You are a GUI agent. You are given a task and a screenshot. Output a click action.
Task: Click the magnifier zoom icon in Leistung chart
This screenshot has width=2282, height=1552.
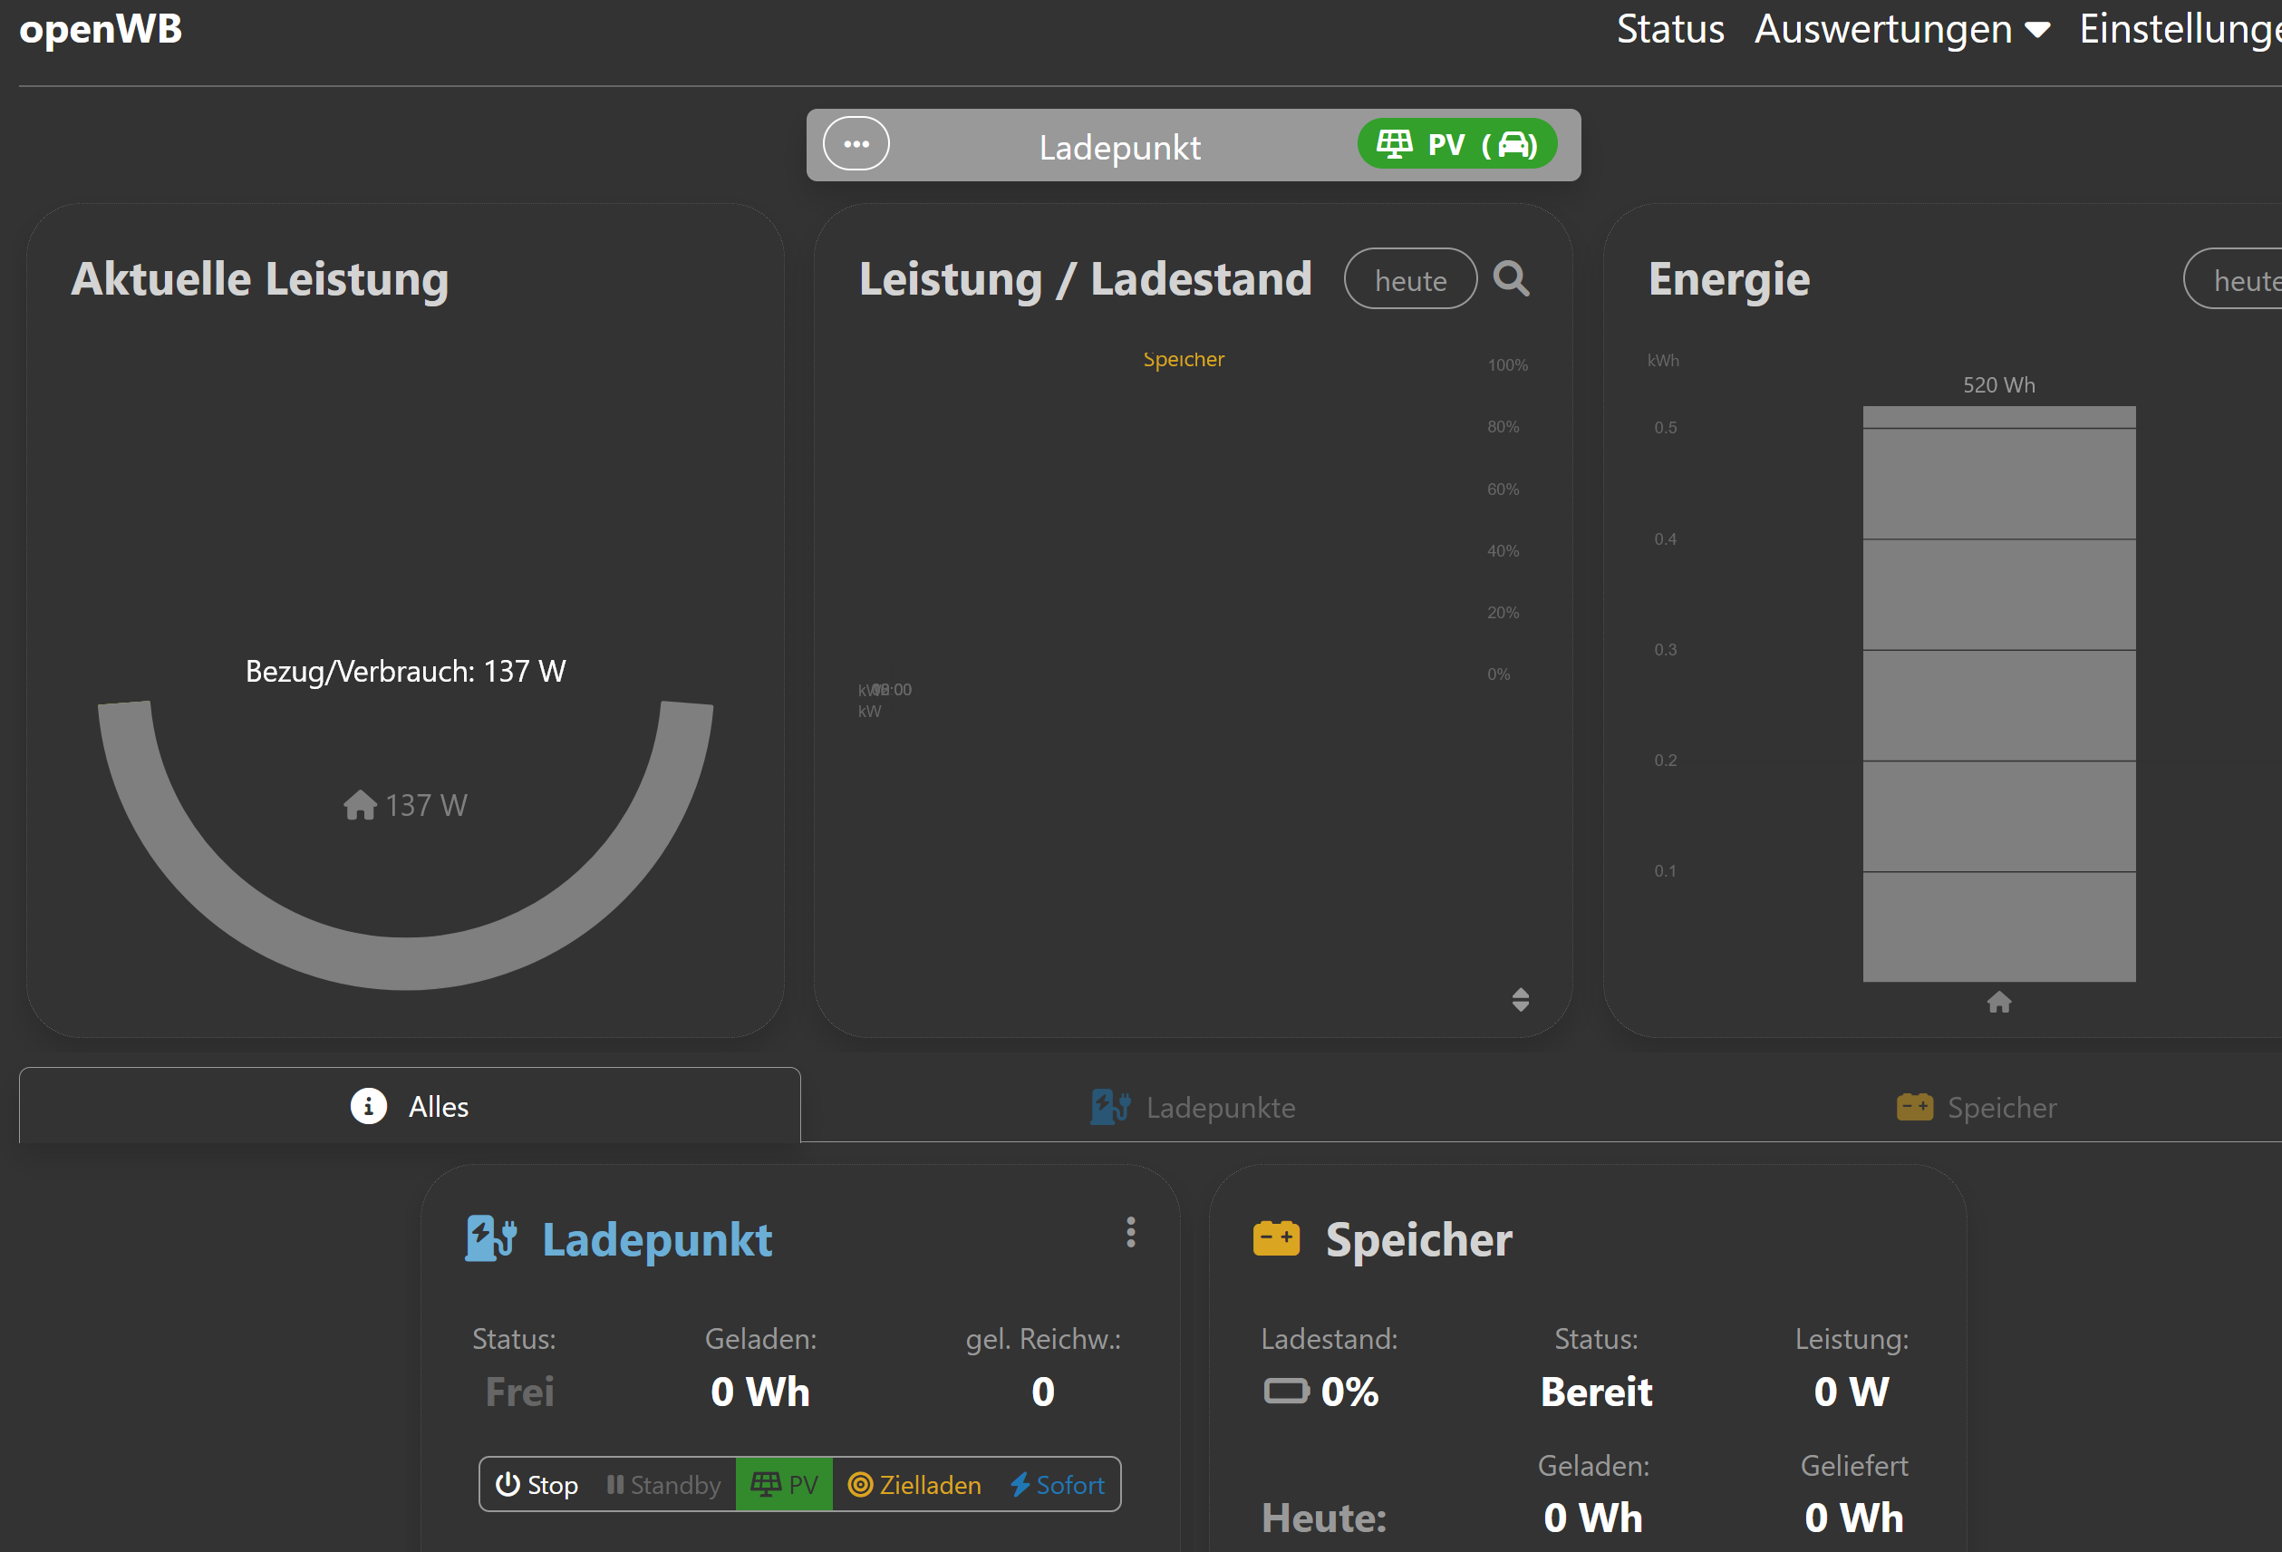[x=1510, y=279]
